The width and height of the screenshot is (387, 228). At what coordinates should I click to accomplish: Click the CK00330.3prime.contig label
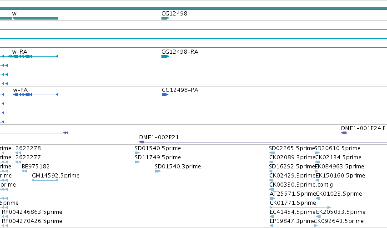point(301,185)
